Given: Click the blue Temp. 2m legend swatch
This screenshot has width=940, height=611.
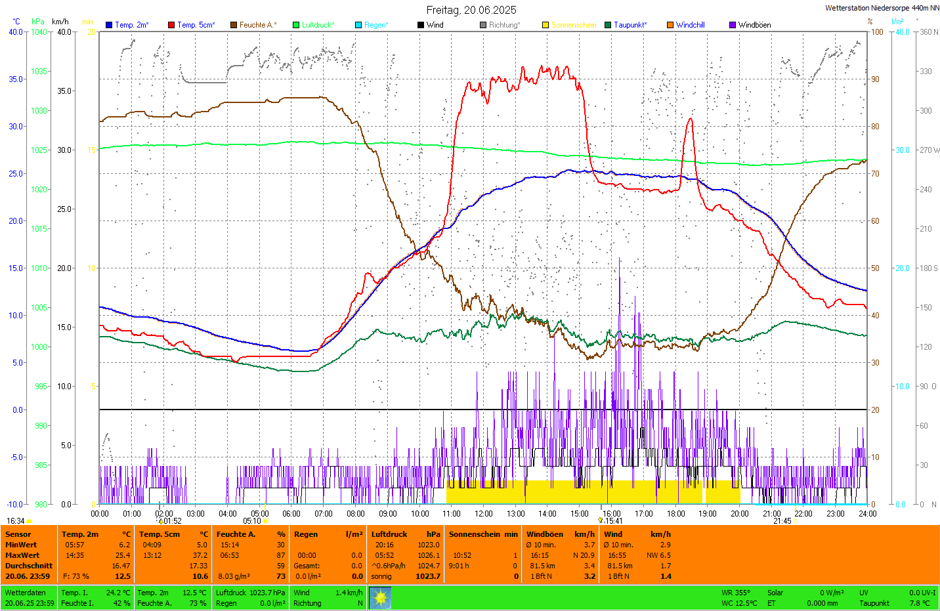Looking at the screenshot, I should click(x=109, y=25).
